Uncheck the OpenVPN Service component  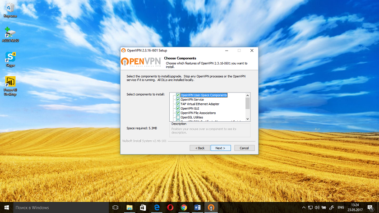(178, 99)
